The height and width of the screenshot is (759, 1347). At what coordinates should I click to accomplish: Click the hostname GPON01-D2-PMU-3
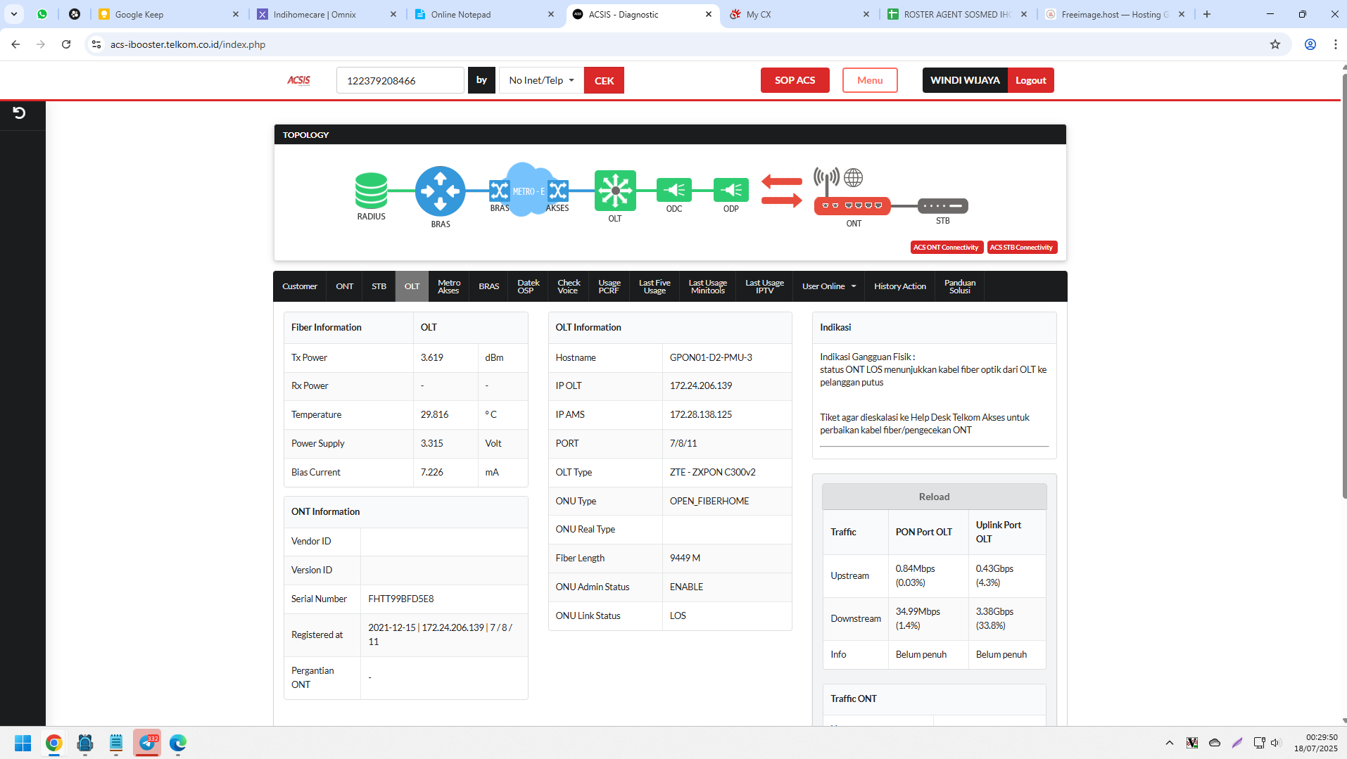[711, 357]
